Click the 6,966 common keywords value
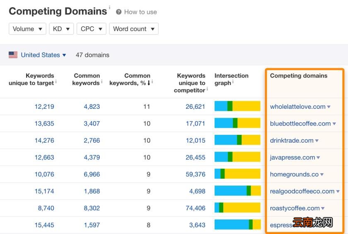348x234 pixels. (92, 174)
